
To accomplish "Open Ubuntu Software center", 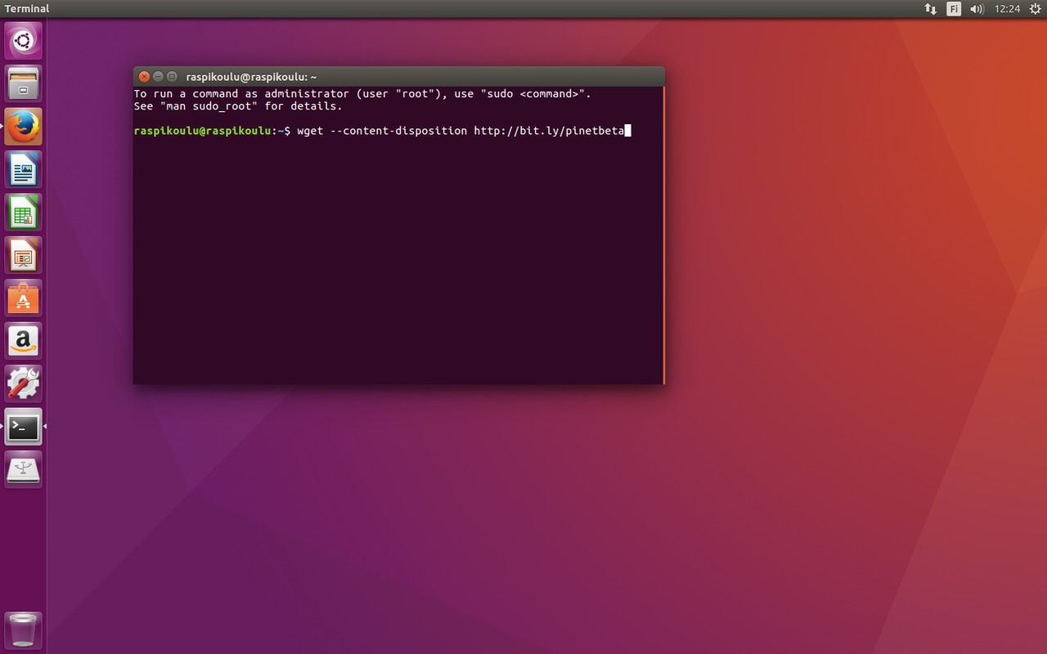I will 23,298.
